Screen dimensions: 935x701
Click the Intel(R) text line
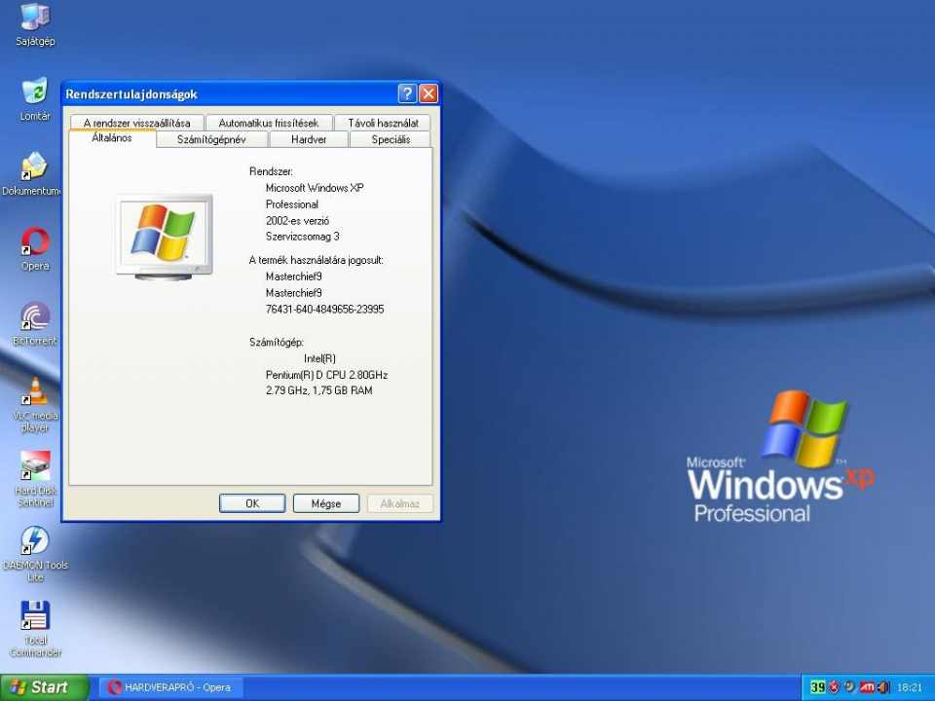[x=319, y=358]
